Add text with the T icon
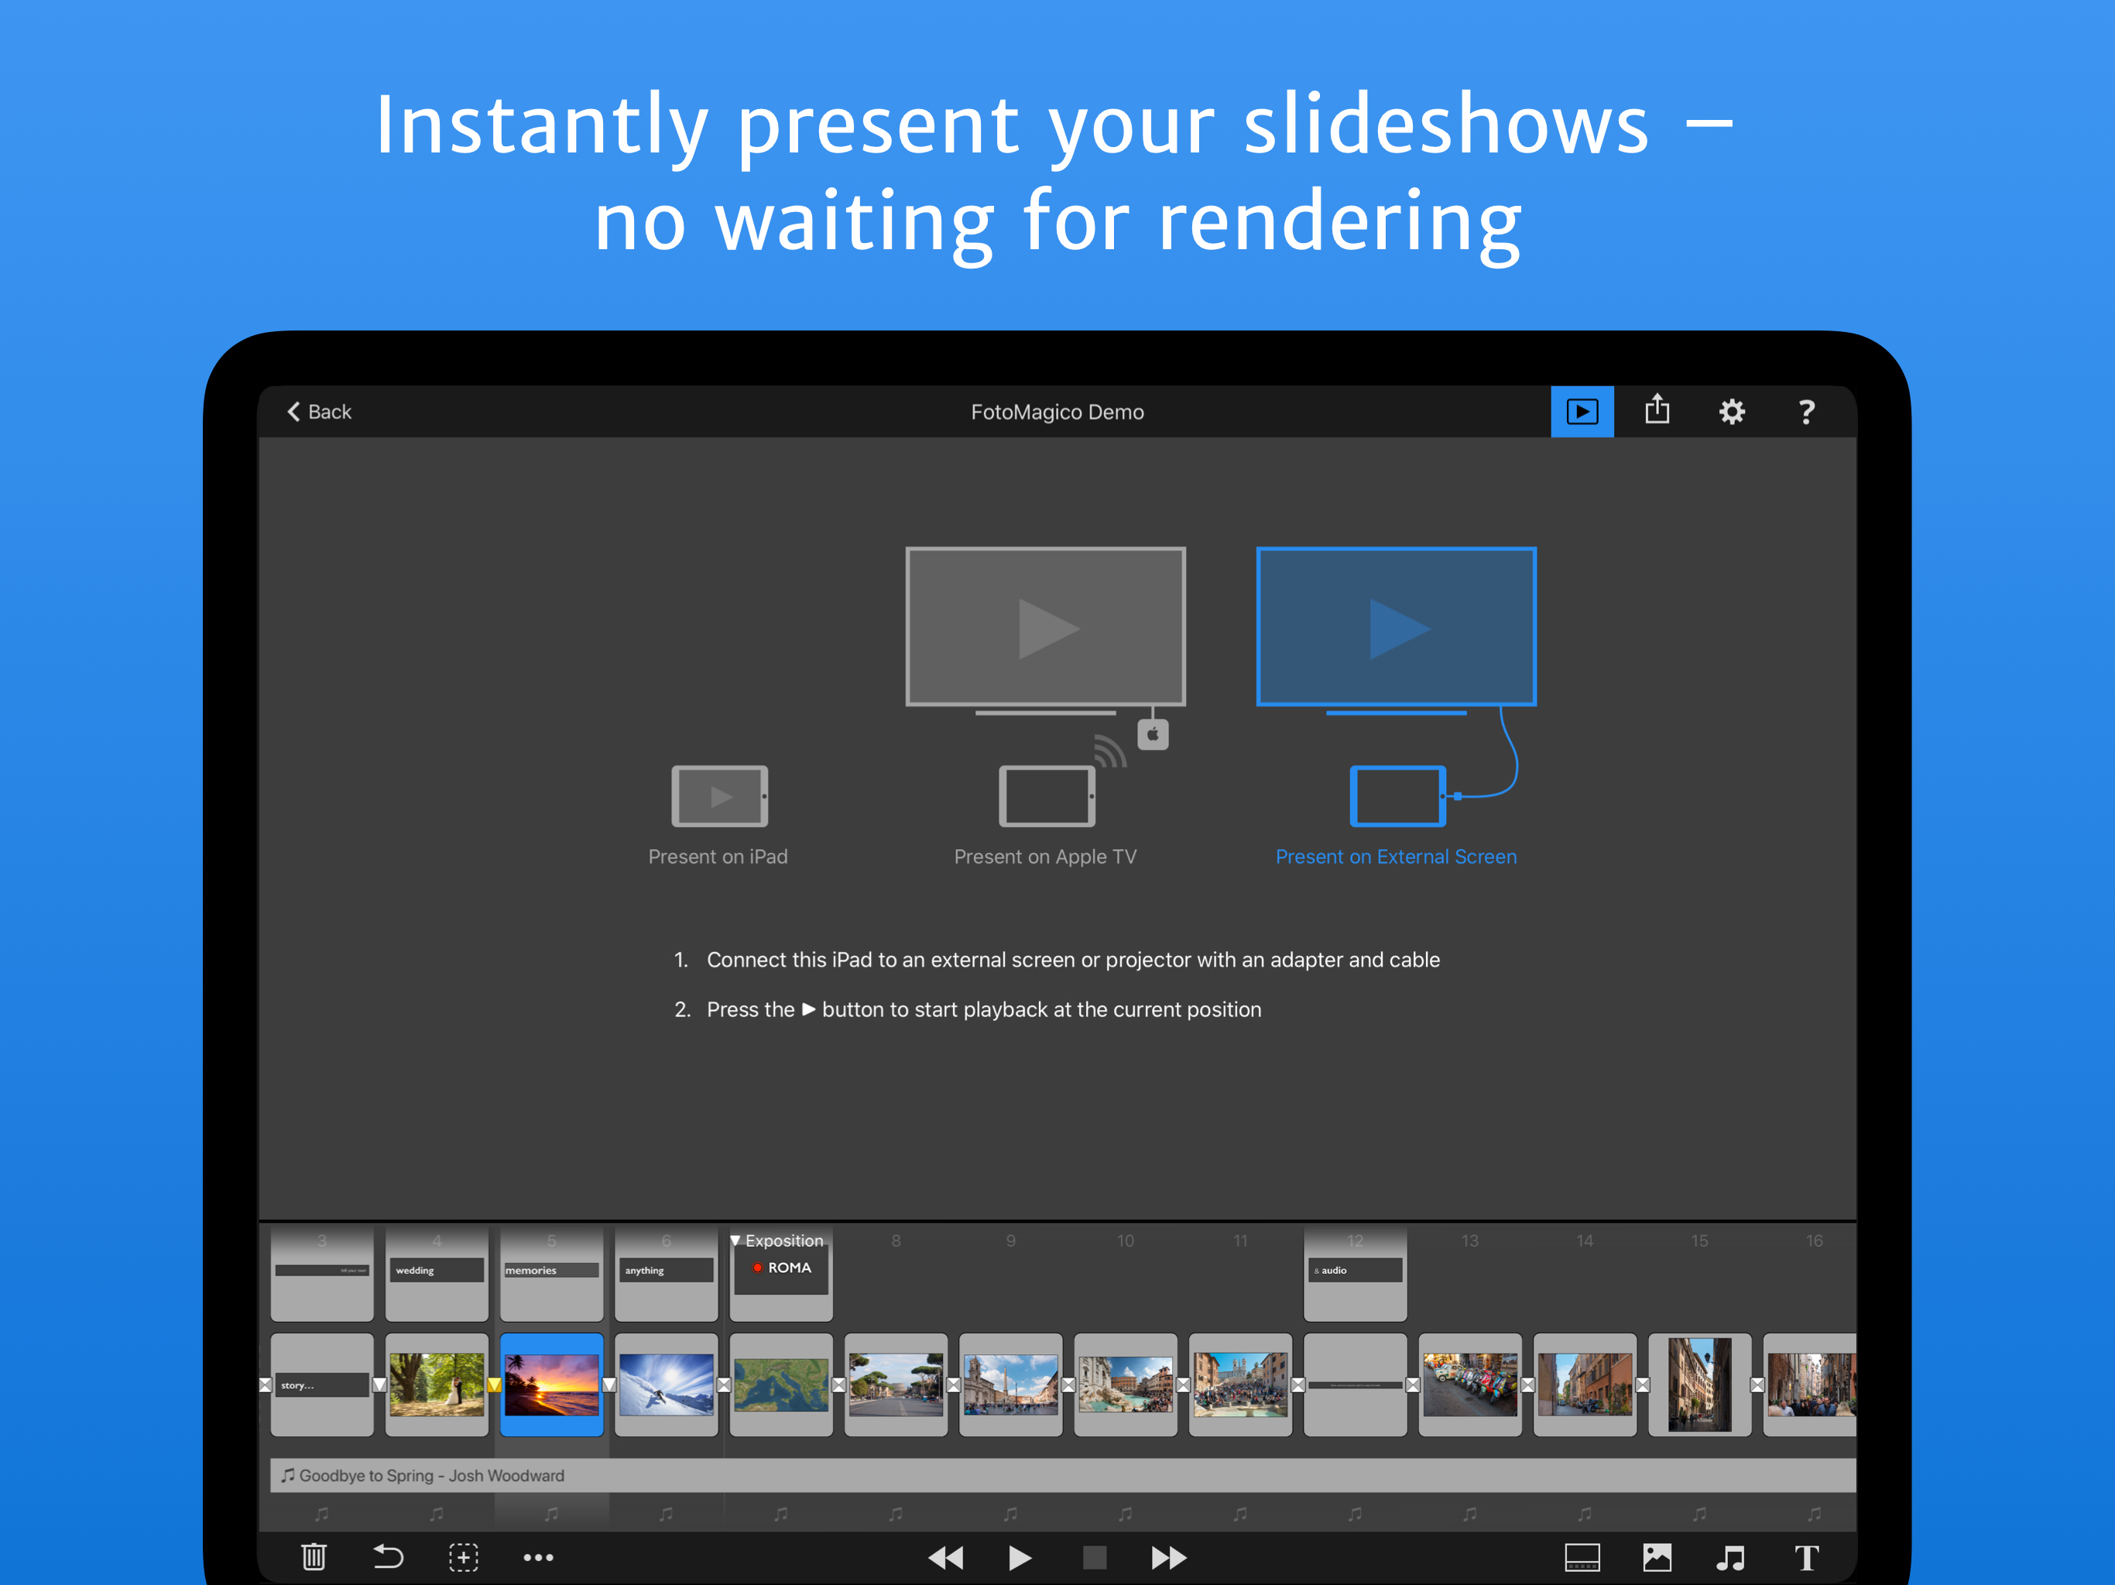The height and width of the screenshot is (1585, 2115). pyautogui.click(x=1806, y=1557)
